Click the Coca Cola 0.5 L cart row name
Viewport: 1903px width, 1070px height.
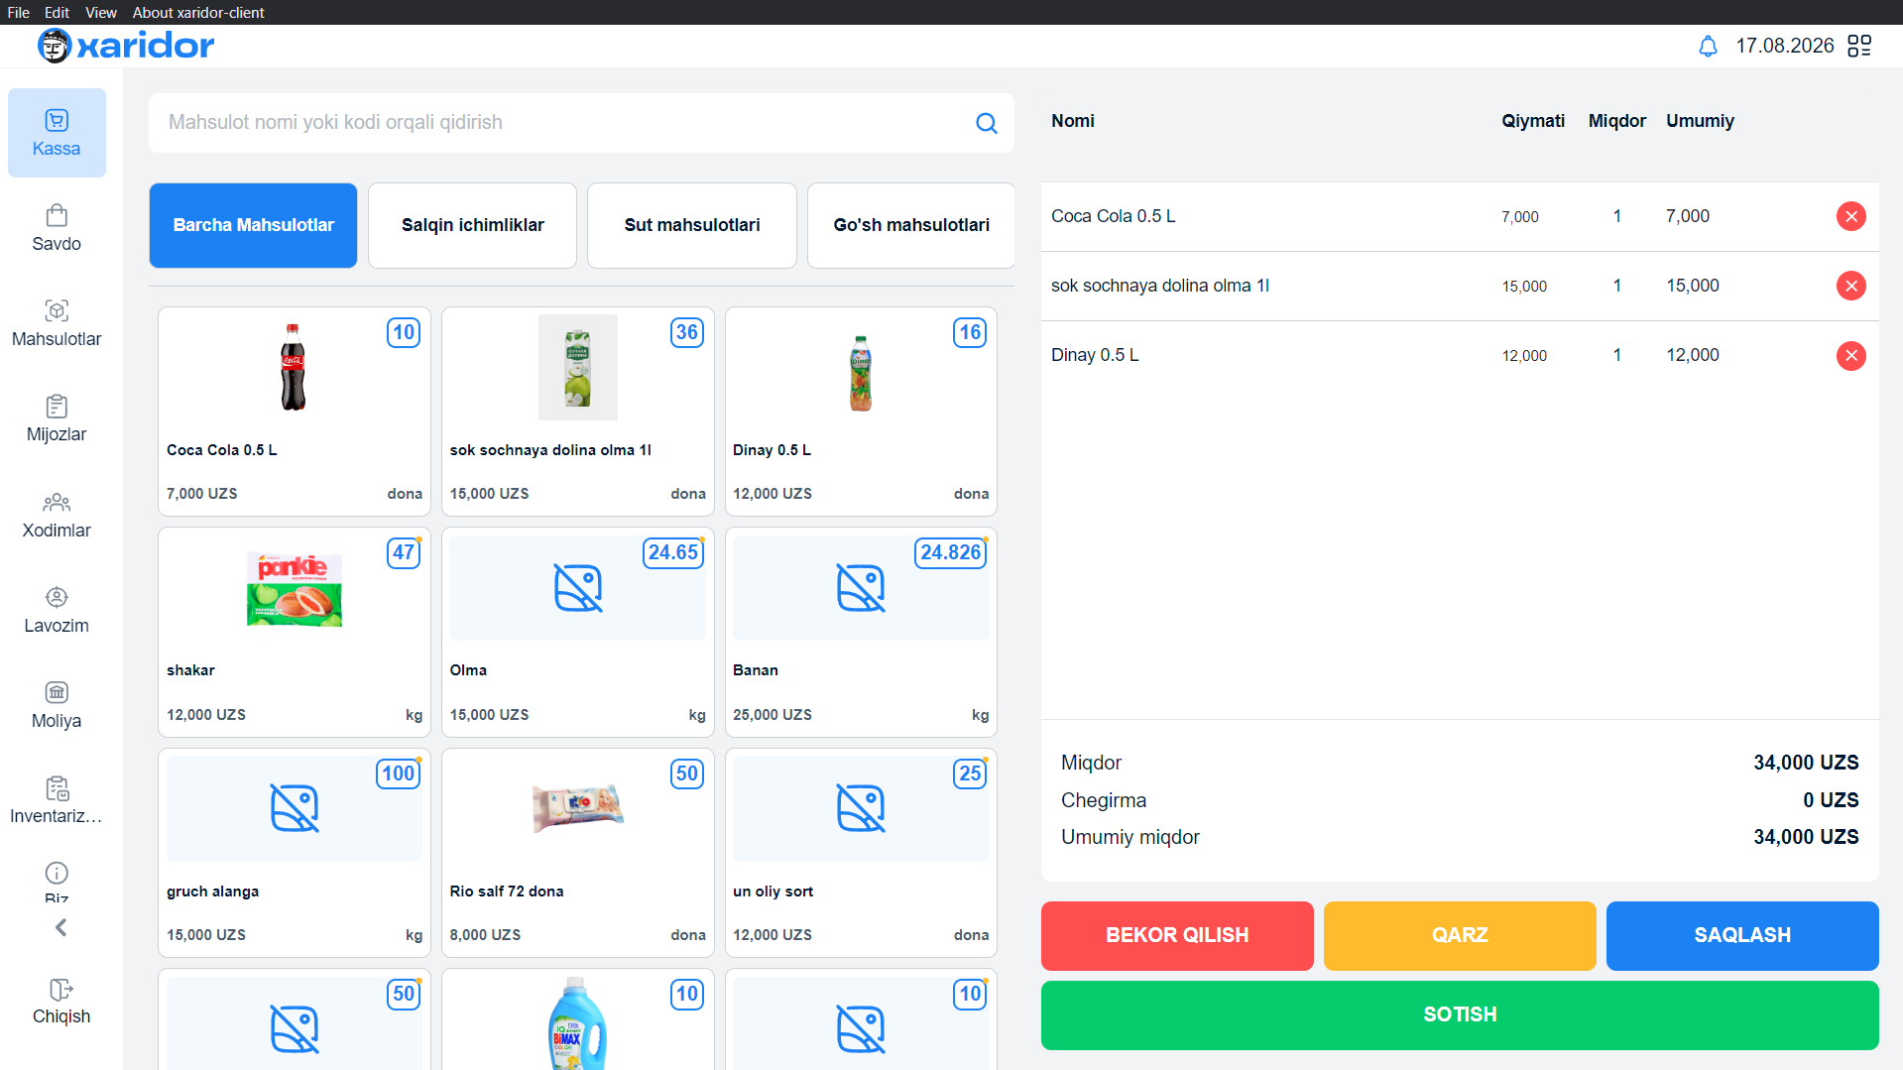[1113, 216]
